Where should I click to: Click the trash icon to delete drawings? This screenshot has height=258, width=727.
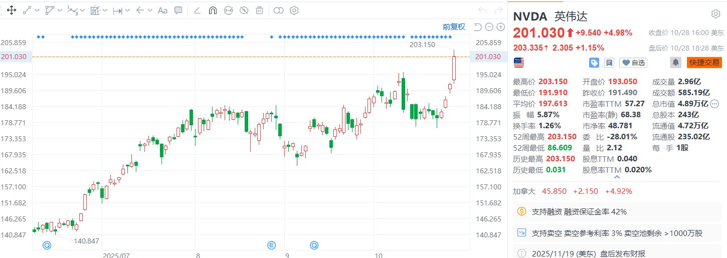click(x=259, y=10)
